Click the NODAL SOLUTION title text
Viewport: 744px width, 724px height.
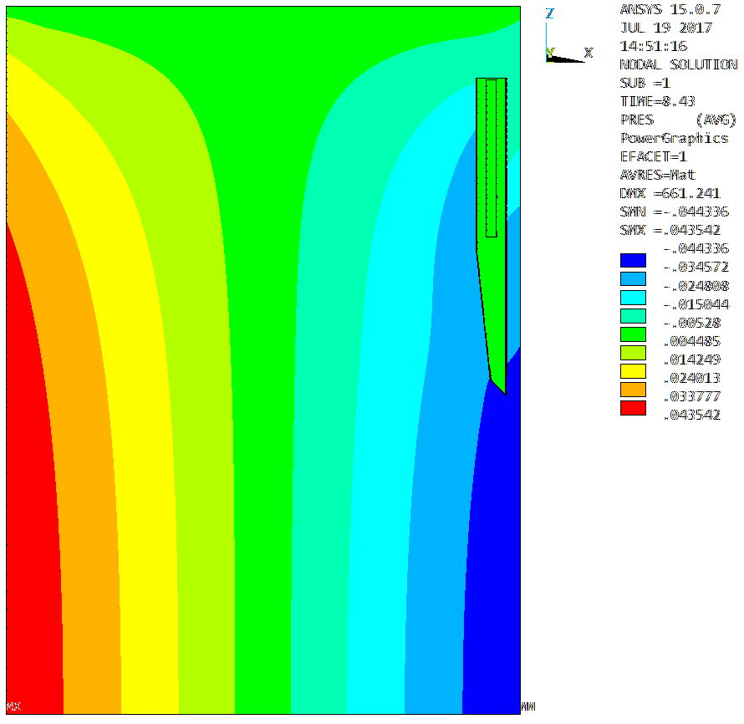(678, 64)
